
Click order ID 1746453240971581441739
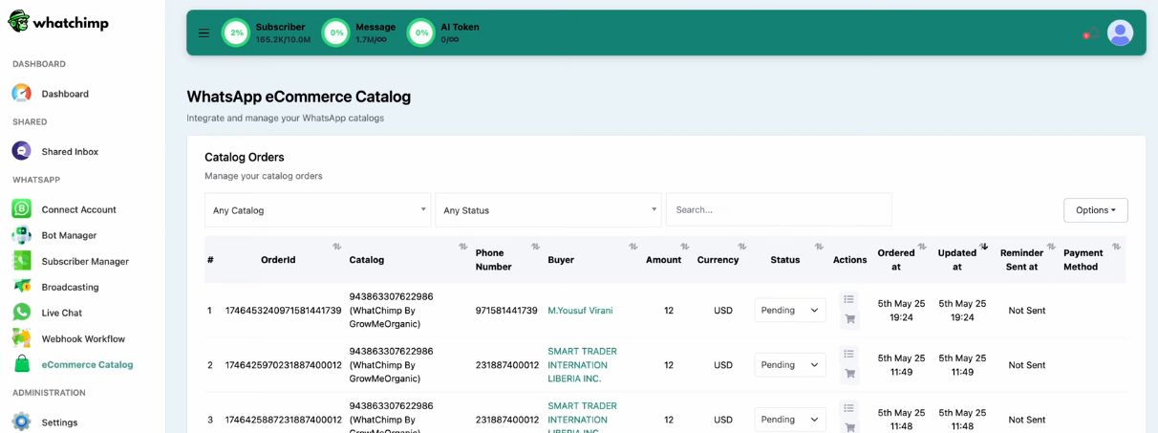pyautogui.click(x=283, y=311)
